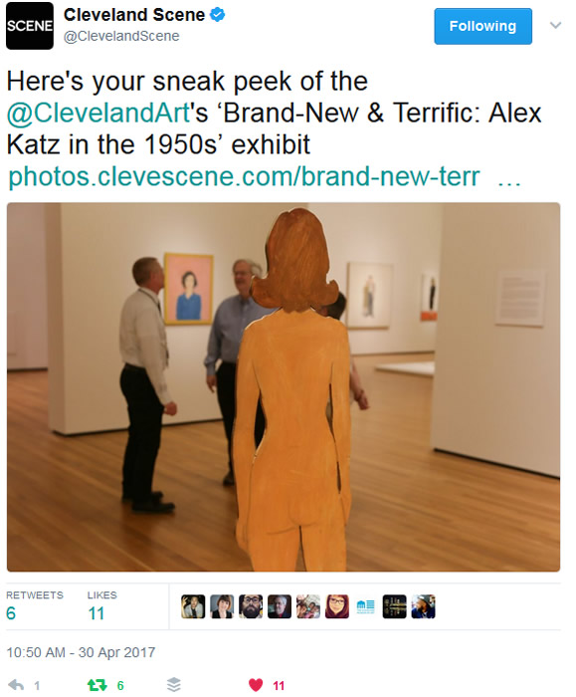
Task: Click the blue verified badge
Action: pyautogui.click(x=217, y=15)
